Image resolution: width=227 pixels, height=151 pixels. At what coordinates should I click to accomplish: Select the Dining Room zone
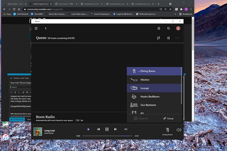(x=154, y=71)
